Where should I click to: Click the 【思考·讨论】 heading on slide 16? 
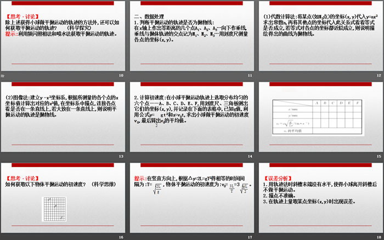22,178
